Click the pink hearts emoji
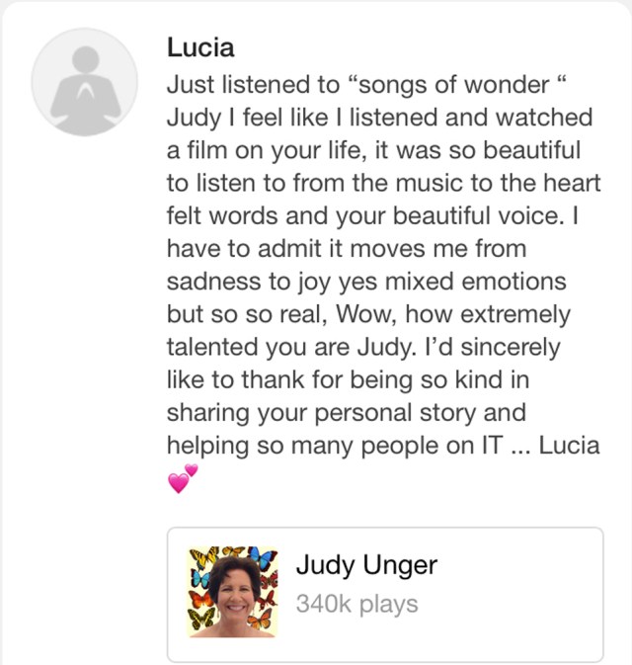Viewport: 632px width, 665px height. point(183,478)
